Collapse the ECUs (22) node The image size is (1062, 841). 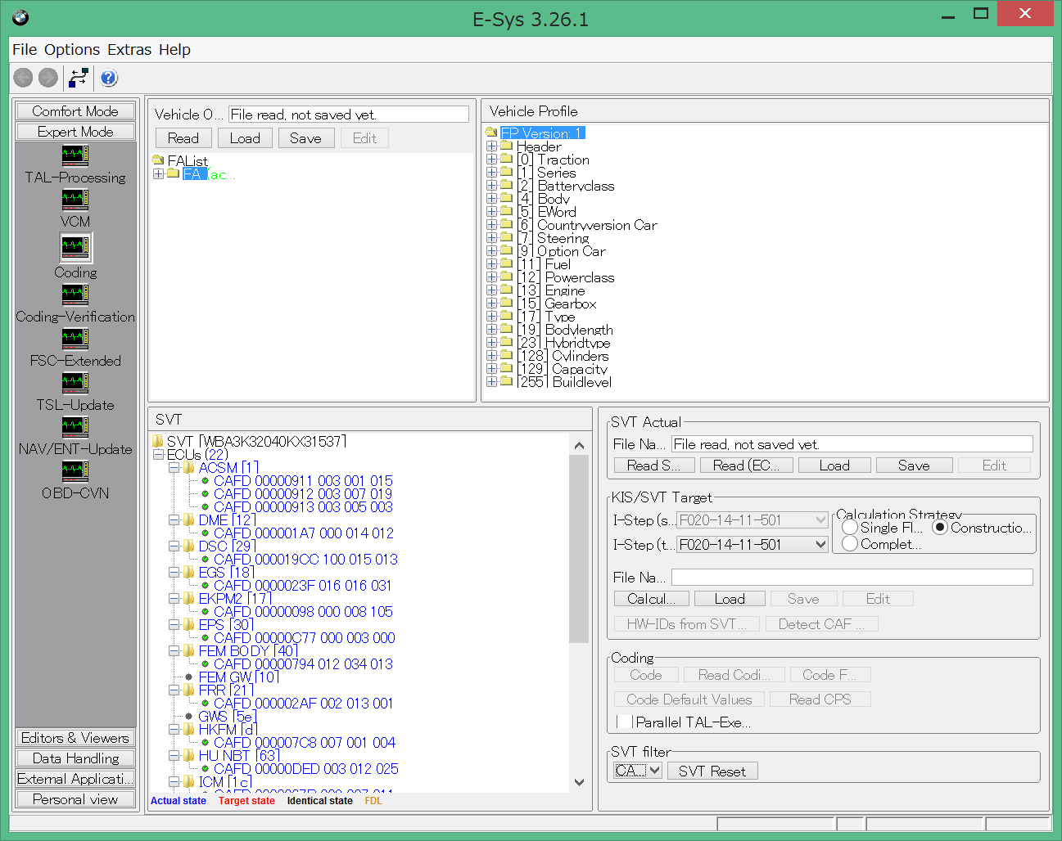click(x=159, y=454)
